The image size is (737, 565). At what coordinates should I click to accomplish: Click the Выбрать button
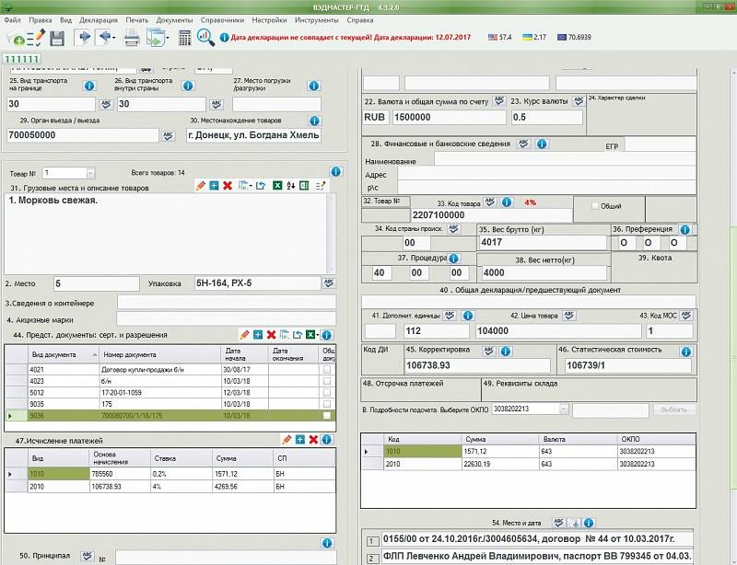[674, 409]
